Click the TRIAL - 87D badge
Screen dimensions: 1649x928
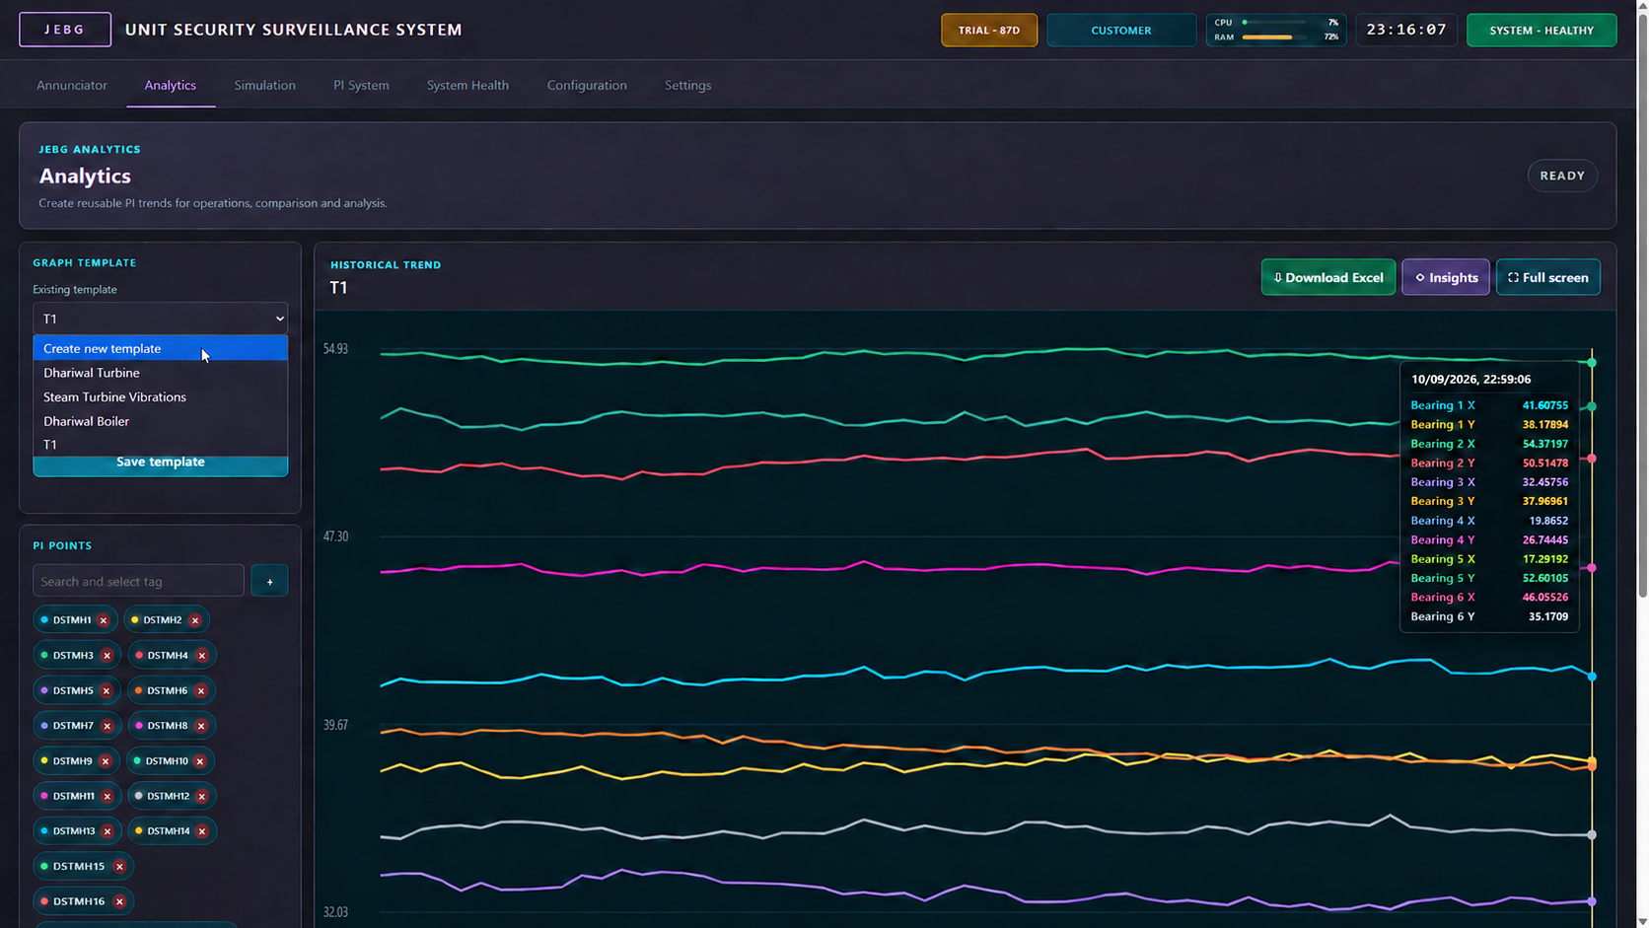click(989, 30)
